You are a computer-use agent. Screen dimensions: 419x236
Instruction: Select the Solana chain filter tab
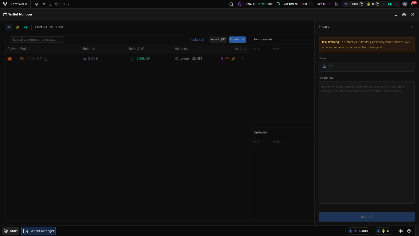pyautogui.click(x=9, y=27)
